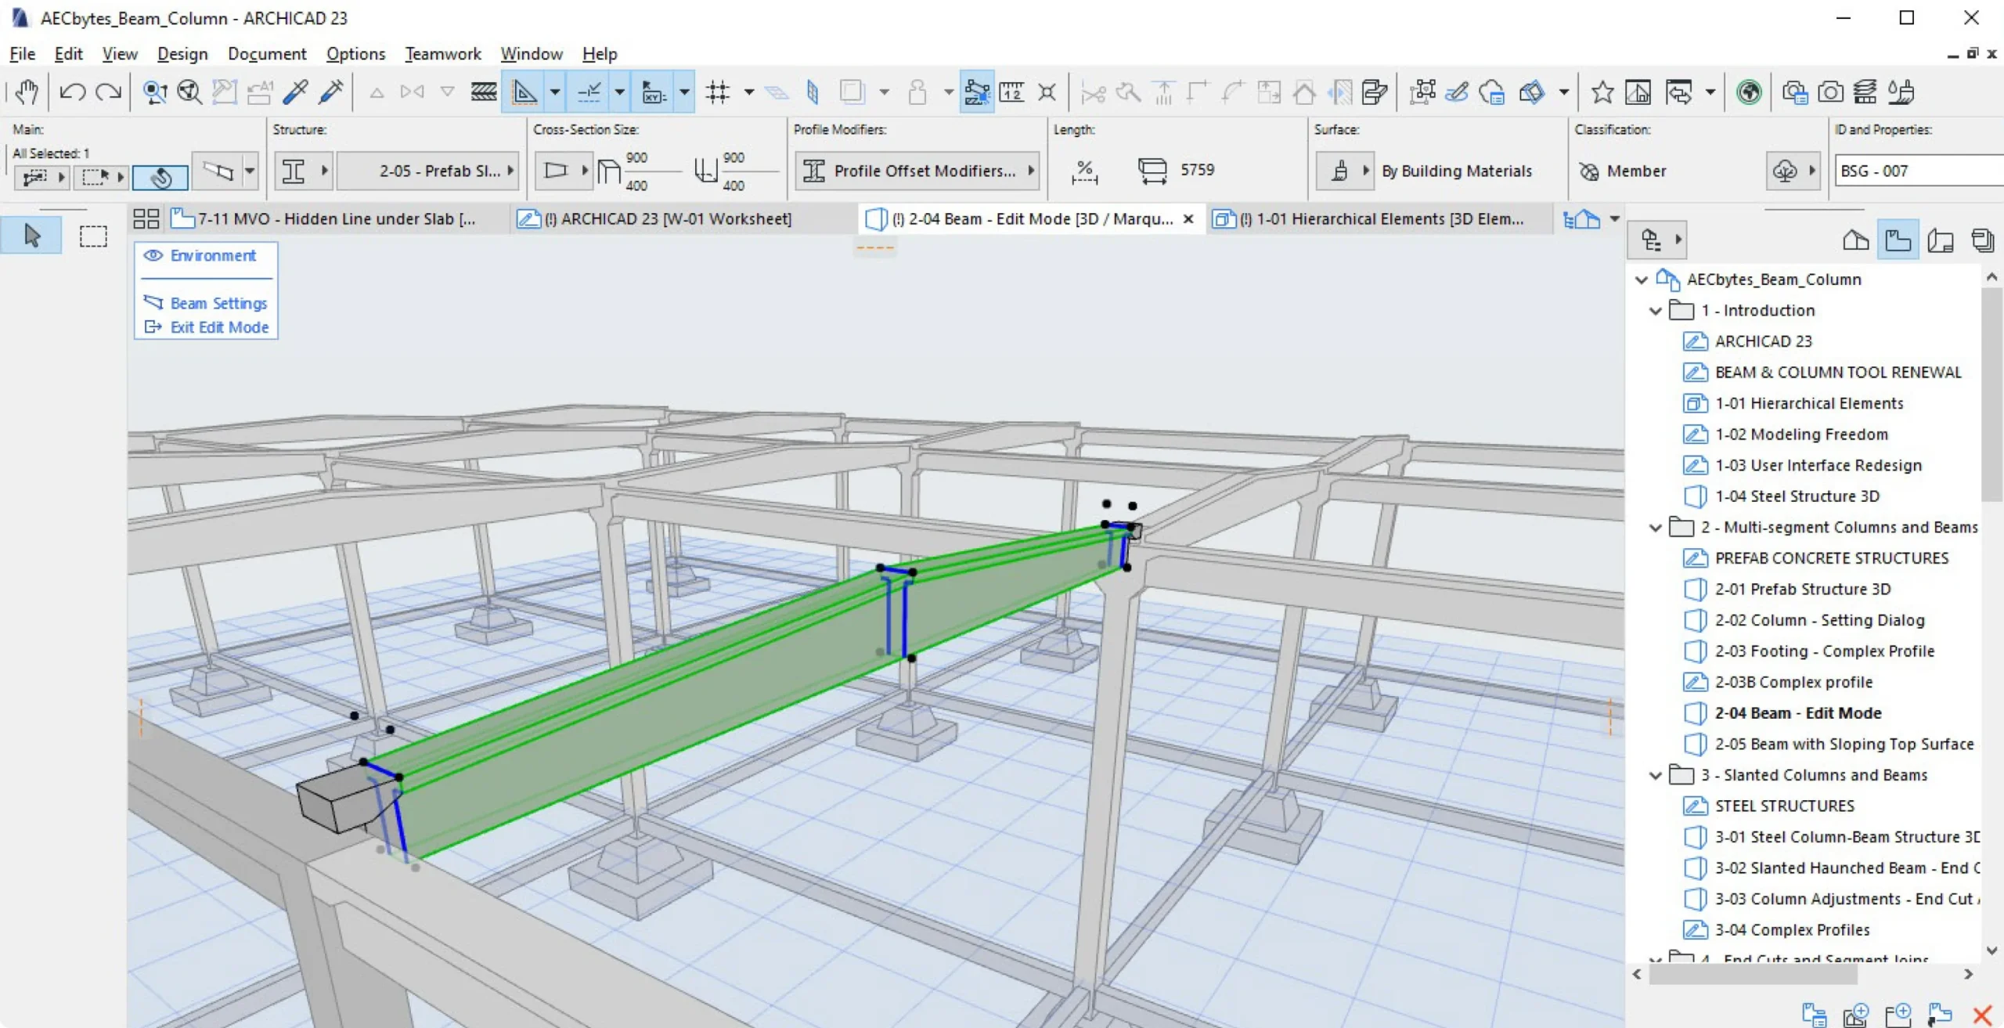Screen dimensions: 2004x1028
Task: Open the 2-05 Beam with Sloping Top Surface view
Action: point(1829,745)
